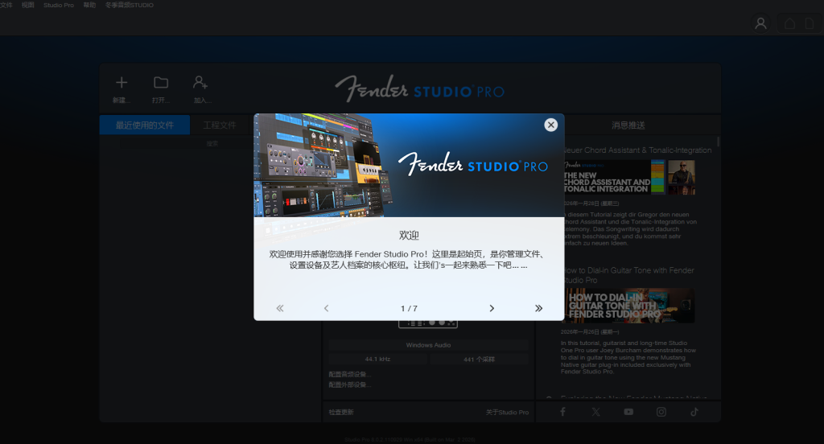Click 配置音频设备 link
The height and width of the screenshot is (444, 824).
tap(349, 375)
